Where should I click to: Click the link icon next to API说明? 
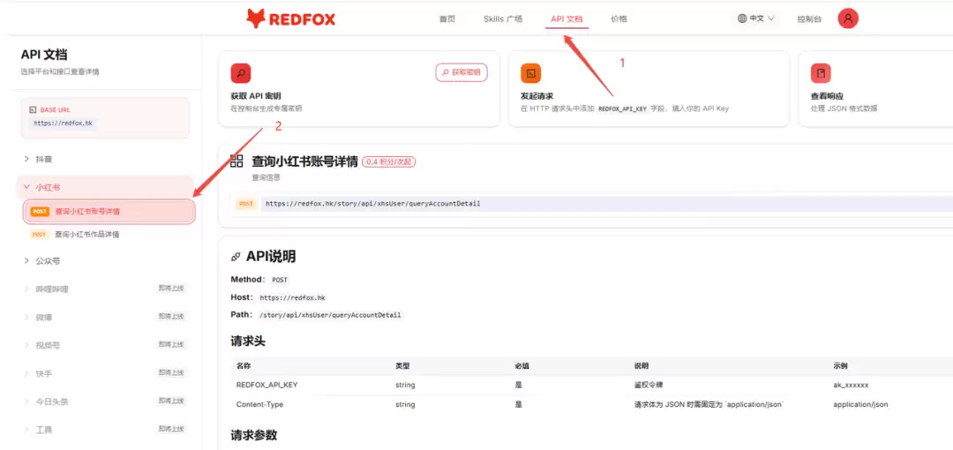(x=236, y=258)
